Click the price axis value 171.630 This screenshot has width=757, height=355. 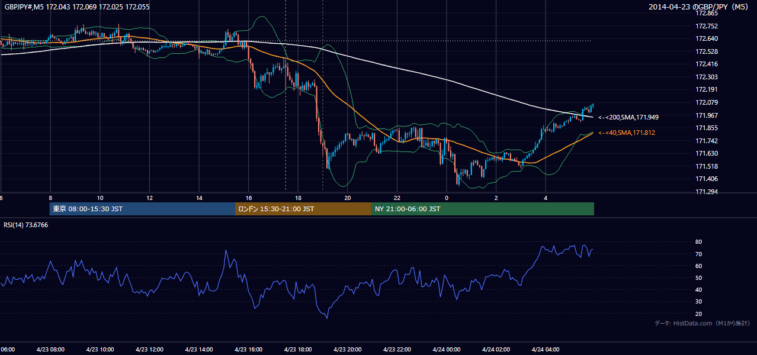706,153
